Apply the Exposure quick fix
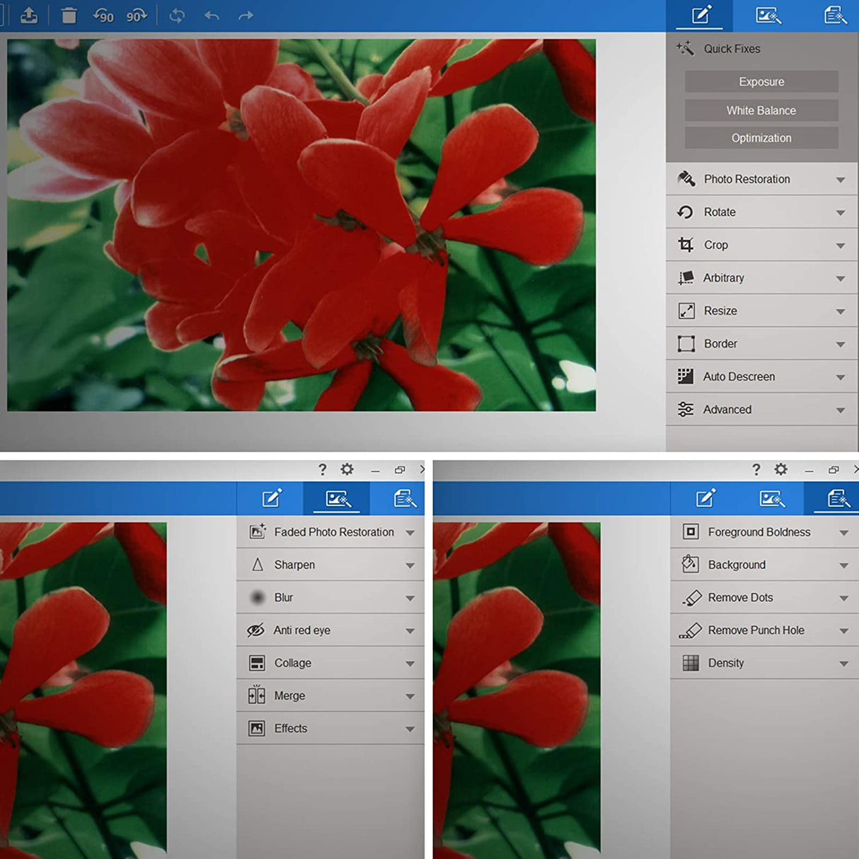 pyautogui.click(x=761, y=81)
